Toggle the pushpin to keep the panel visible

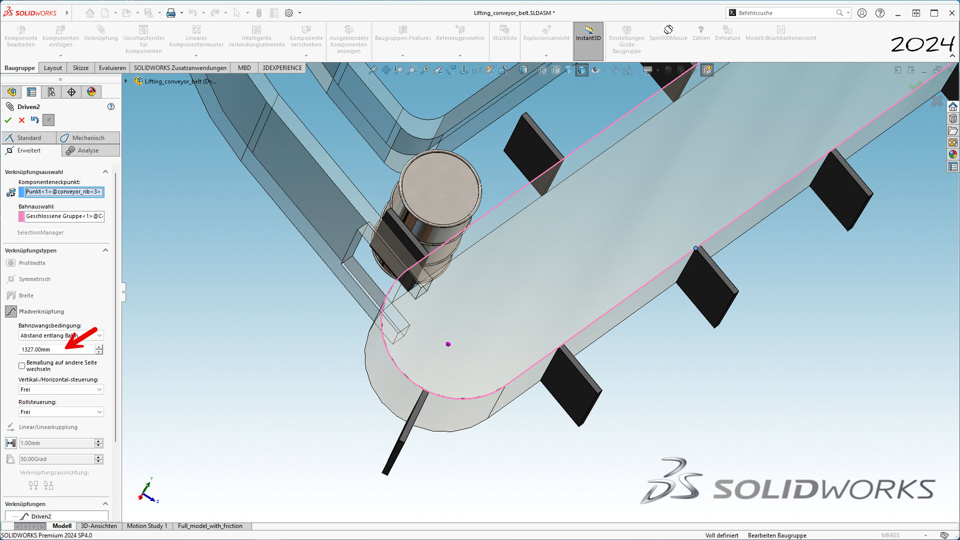click(x=48, y=120)
